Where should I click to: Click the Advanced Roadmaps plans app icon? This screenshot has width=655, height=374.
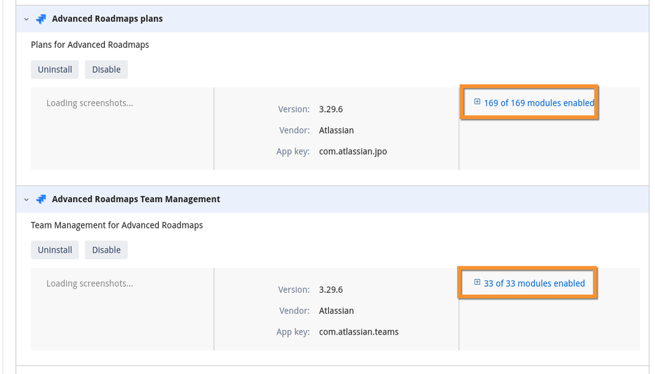pos(41,19)
